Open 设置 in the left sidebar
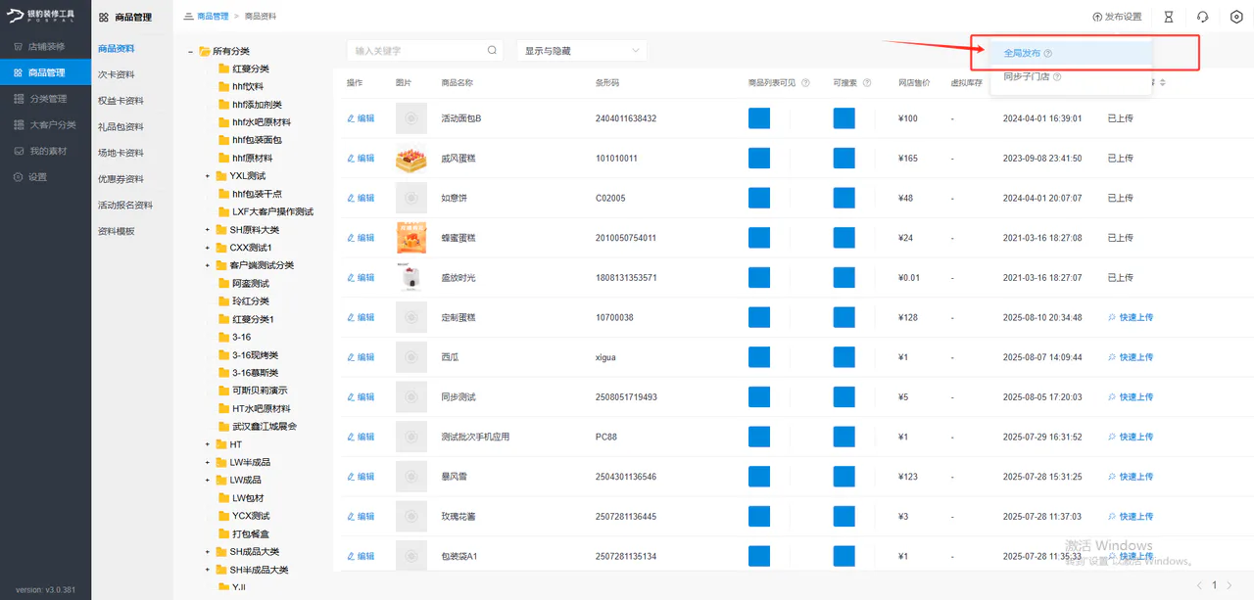Image resolution: width=1254 pixels, height=600 pixels. (45, 177)
